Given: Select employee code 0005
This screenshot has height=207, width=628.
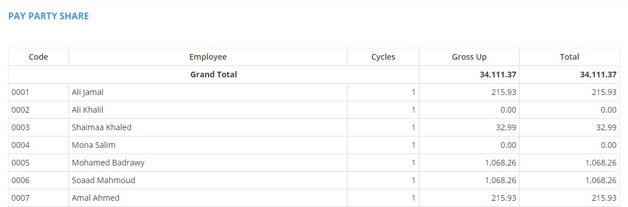Looking at the screenshot, I should point(21,163).
